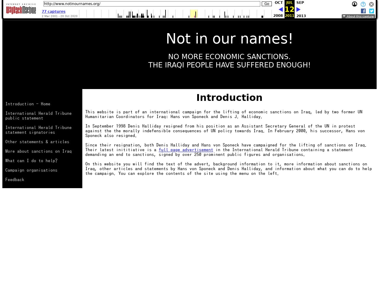Expand the About this capture panel
Screen dimensions: 379x284
pyautogui.click(x=358, y=17)
